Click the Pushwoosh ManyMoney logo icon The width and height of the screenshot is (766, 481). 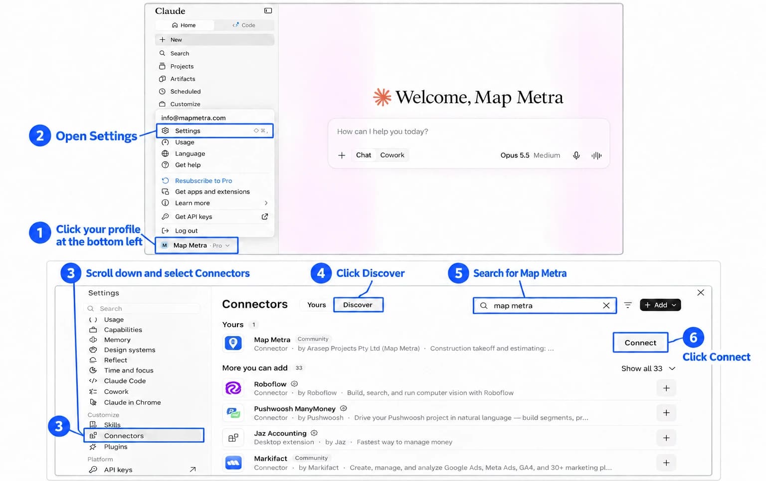point(233,413)
